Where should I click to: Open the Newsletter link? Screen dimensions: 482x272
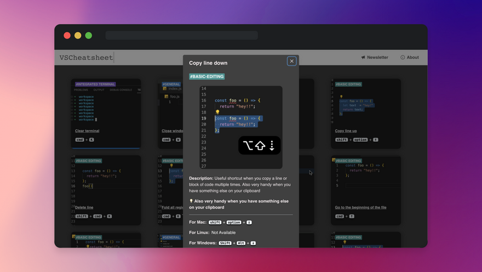[x=375, y=57]
